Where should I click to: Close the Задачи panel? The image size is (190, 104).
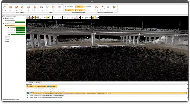click(x=25, y=15)
